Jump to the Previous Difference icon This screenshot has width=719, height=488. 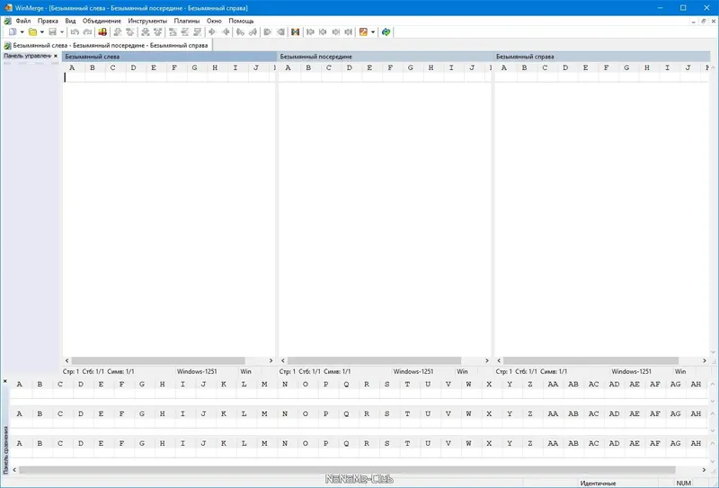[x=130, y=32]
